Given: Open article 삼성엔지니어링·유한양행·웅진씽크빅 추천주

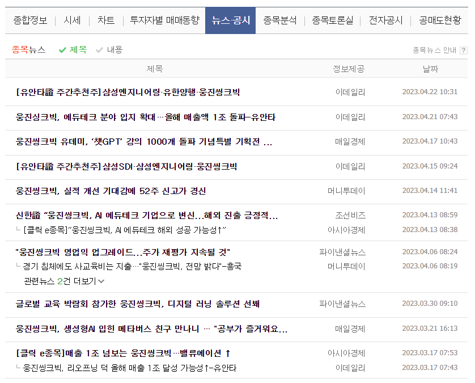Looking at the screenshot, I should (x=128, y=92).
